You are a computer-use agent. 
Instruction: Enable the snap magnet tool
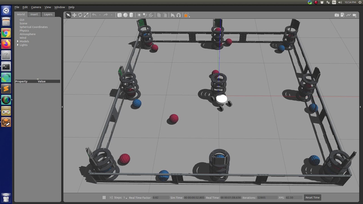point(179,15)
